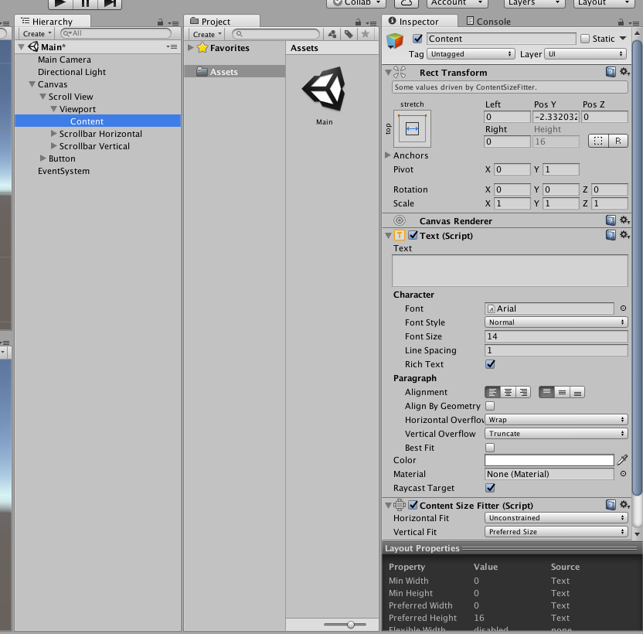Screen dimensions: 643x634
Task: Expand the Favorites folder
Action: (x=191, y=48)
